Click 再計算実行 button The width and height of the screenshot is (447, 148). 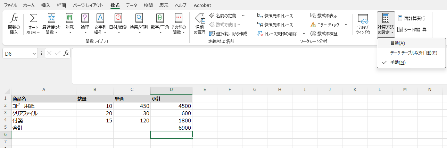(x=411, y=18)
